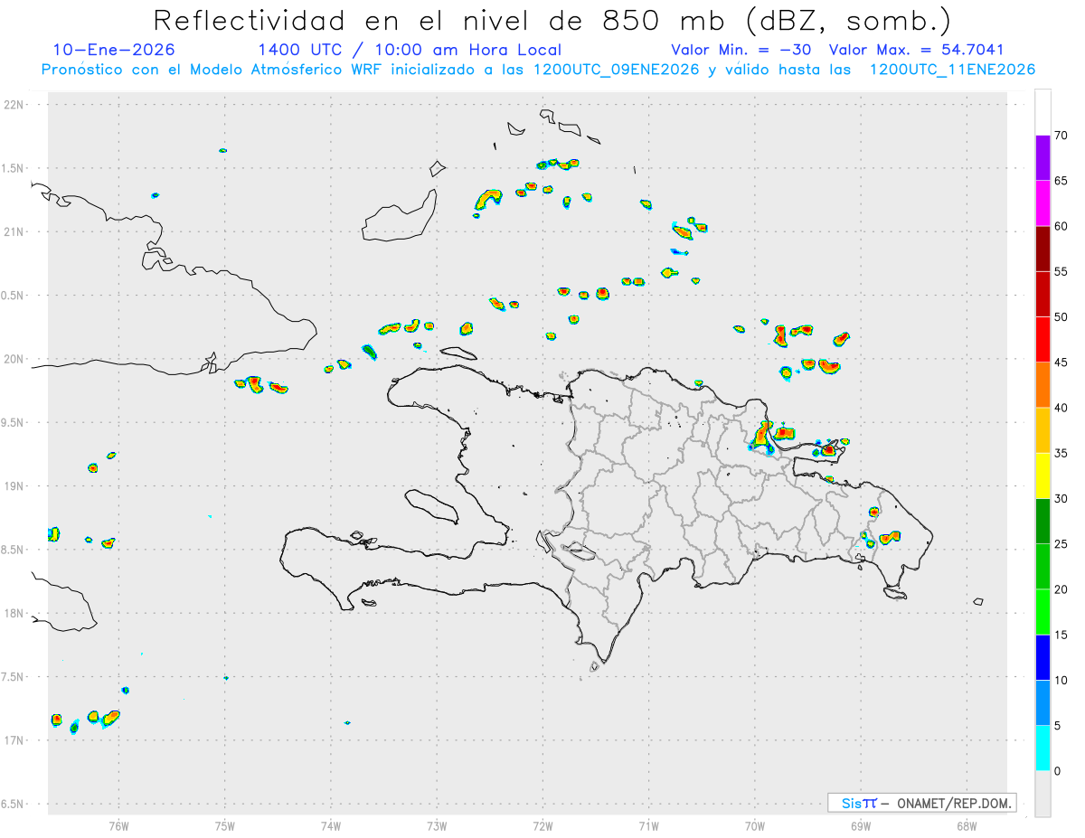Click the '40' value on the color scale

(x=1061, y=408)
